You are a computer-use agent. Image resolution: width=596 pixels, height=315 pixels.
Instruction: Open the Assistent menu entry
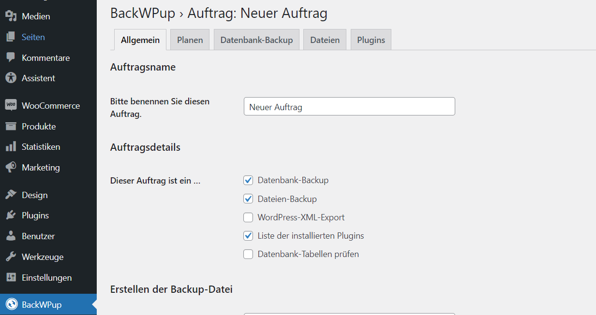click(x=48, y=78)
